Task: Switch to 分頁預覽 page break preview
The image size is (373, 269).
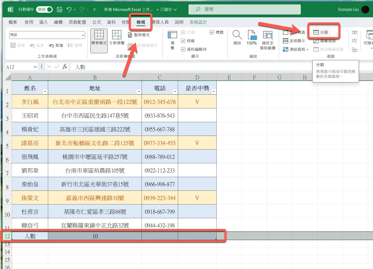Action: click(x=117, y=35)
